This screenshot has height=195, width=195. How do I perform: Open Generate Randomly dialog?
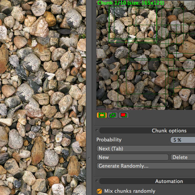point(146,166)
